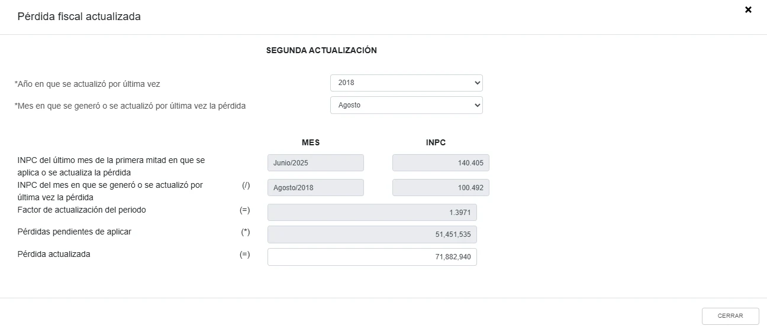Click the CERRAR button
767x329 pixels.
click(x=730, y=316)
